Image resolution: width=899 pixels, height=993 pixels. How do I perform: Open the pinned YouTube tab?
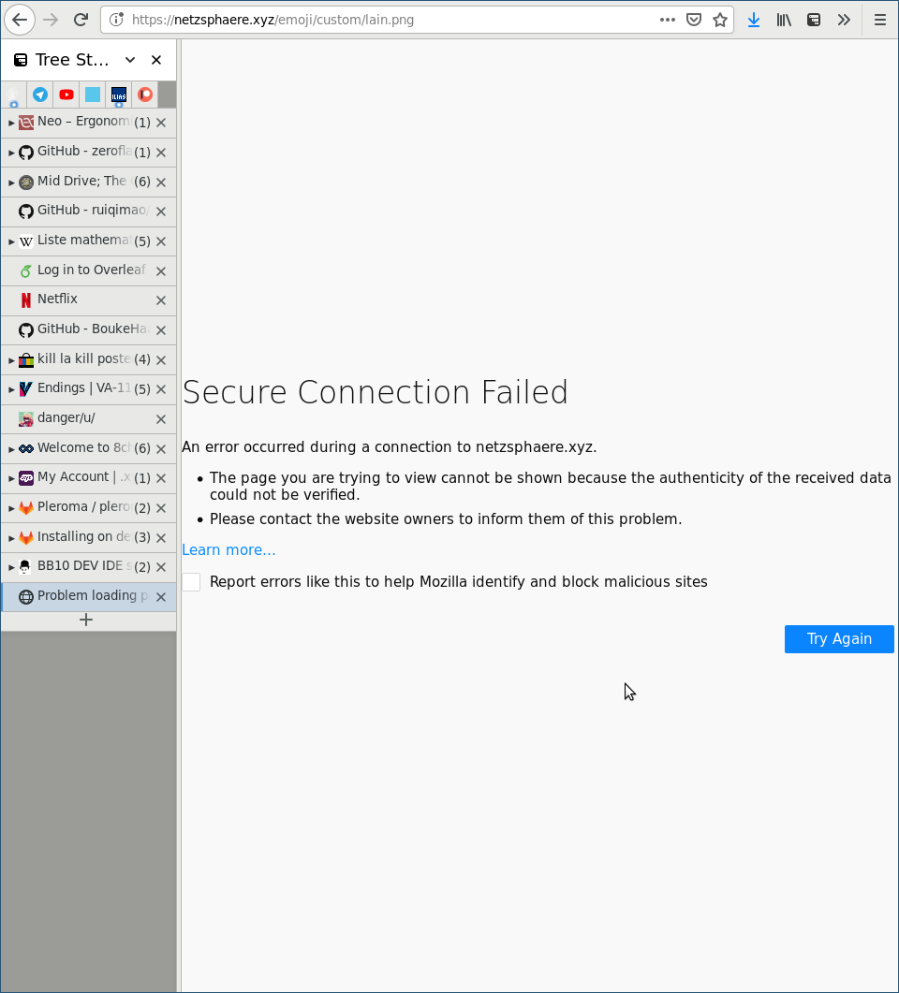point(66,95)
